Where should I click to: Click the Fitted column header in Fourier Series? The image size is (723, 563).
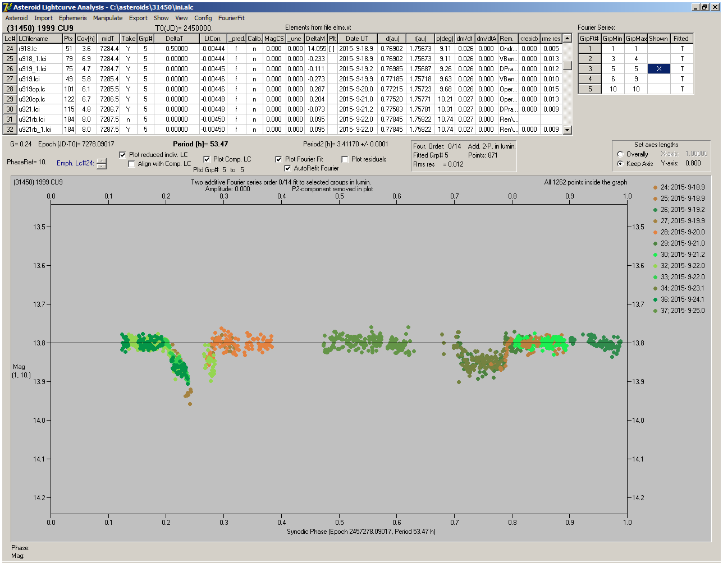click(x=681, y=39)
